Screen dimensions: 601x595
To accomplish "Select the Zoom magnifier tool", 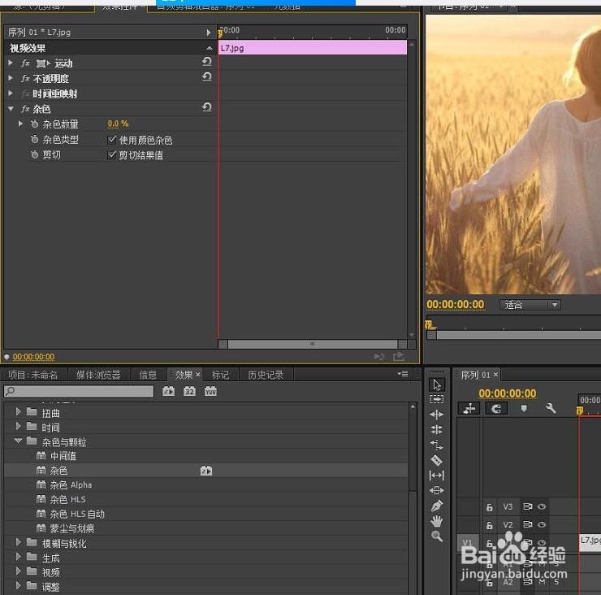I will click(x=437, y=536).
